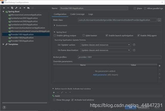
Task: Click the Cancel button
Action: (144, 107)
